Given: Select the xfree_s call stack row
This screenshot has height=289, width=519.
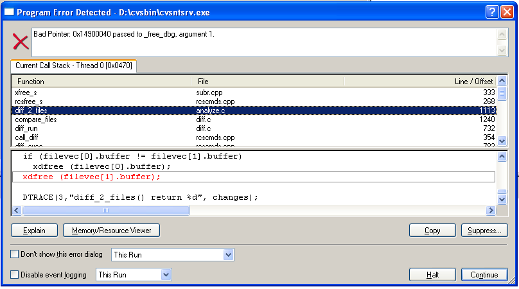Looking at the screenshot, I should click(254, 92).
